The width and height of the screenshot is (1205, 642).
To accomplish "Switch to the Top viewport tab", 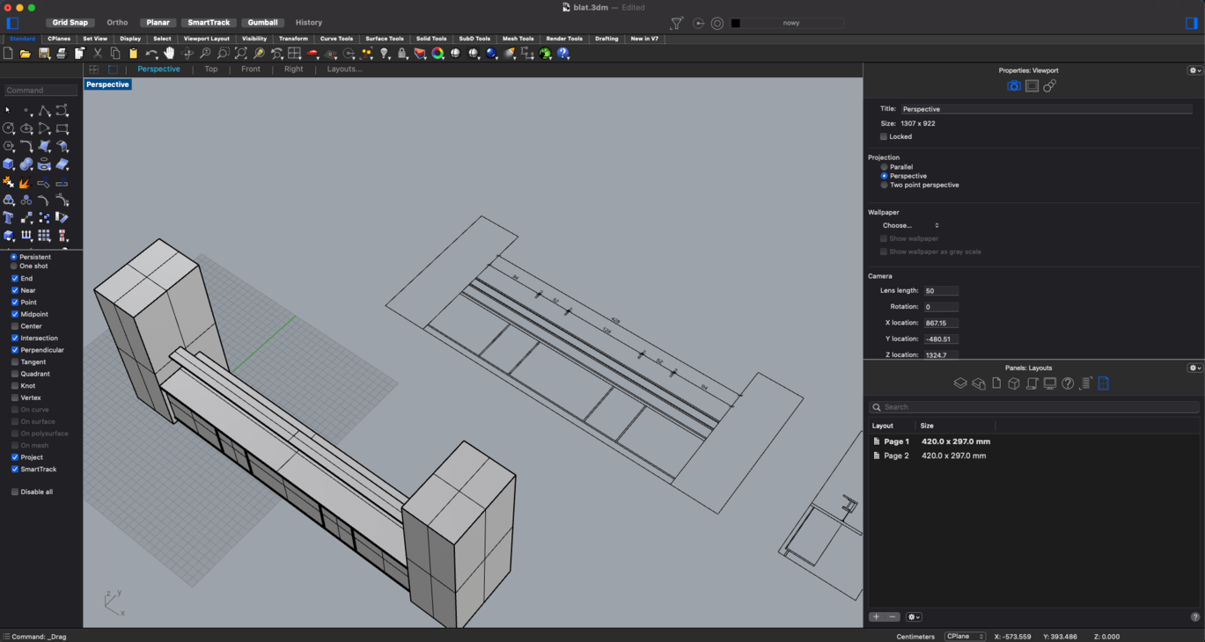I will coord(211,69).
